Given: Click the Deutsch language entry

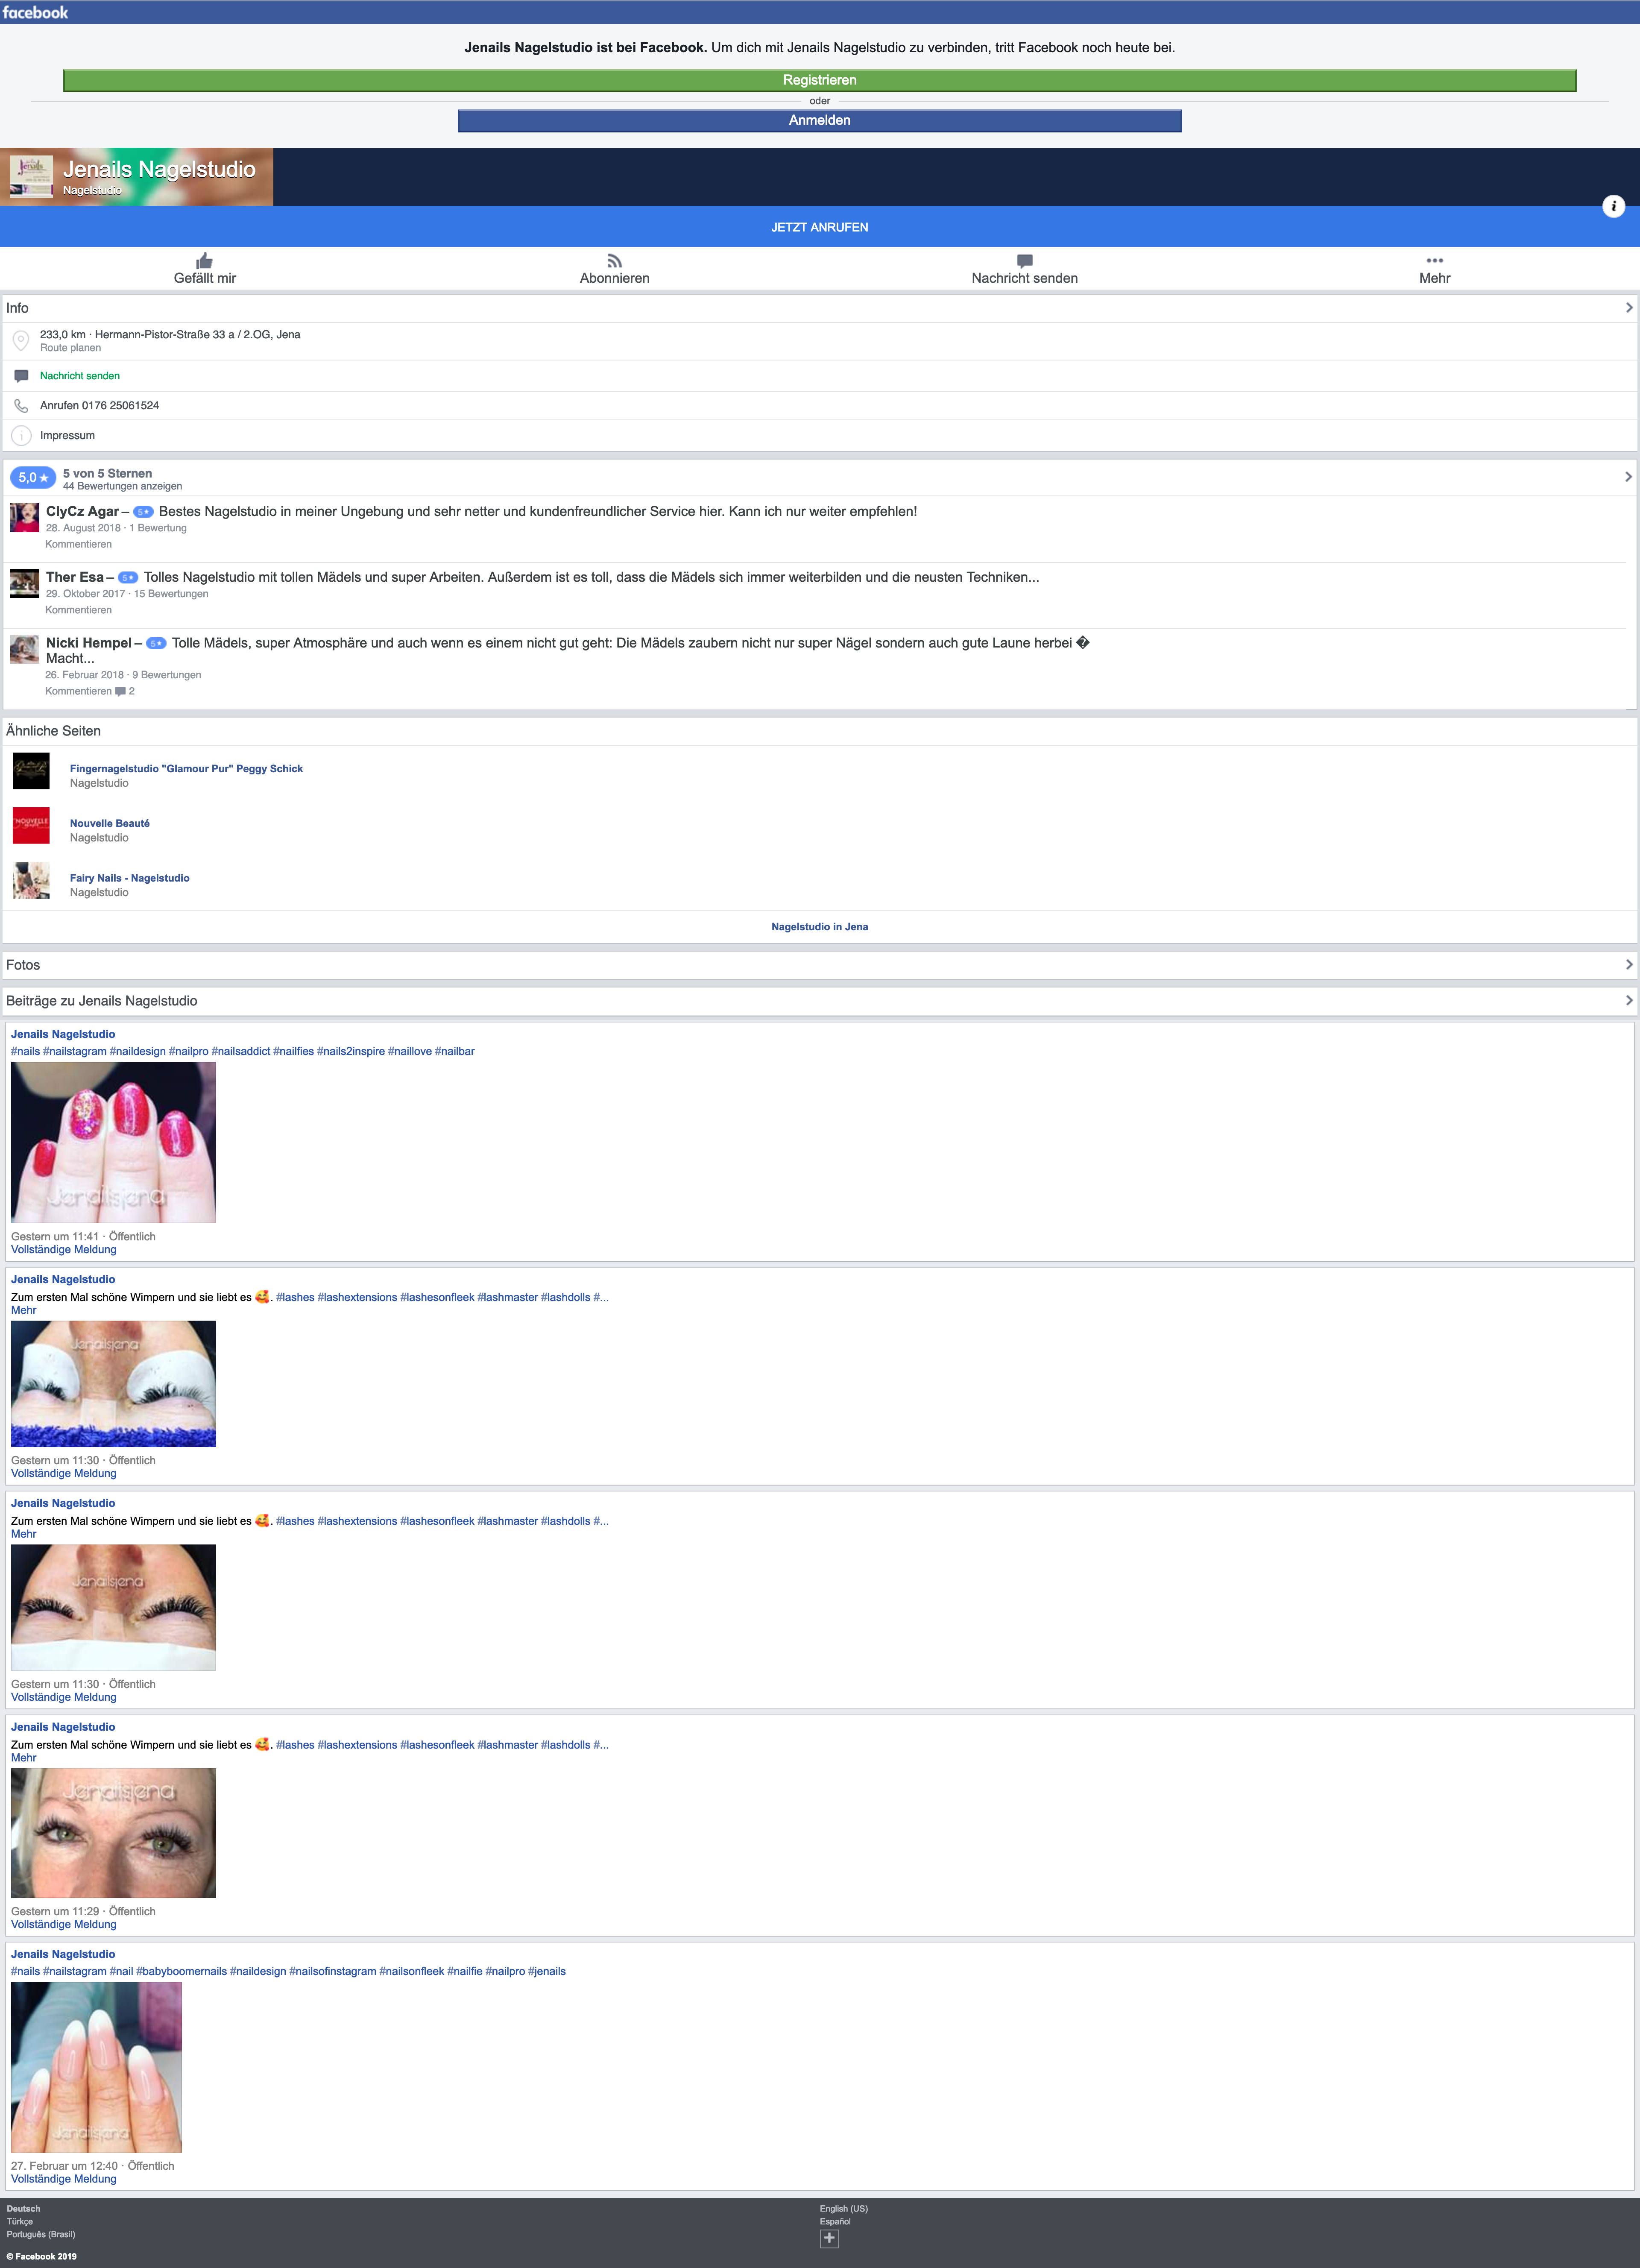Looking at the screenshot, I should pyautogui.click(x=23, y=2209).
